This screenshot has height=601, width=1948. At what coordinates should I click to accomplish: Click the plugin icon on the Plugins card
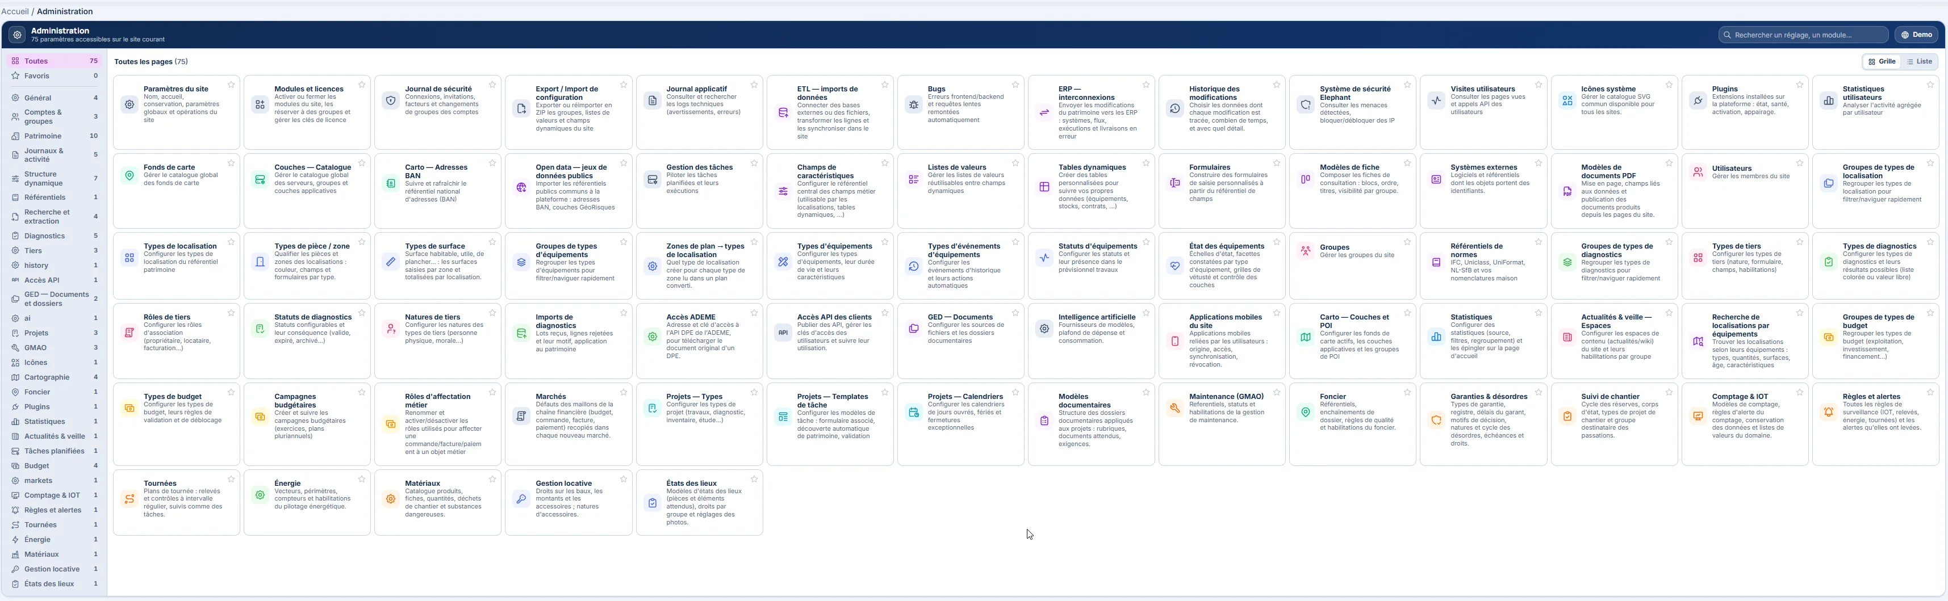point(1698,100)
